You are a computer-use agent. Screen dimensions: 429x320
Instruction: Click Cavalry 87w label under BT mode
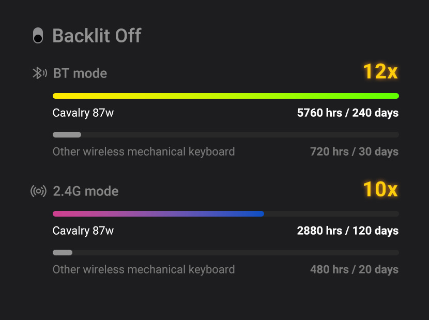click(83, 113)
